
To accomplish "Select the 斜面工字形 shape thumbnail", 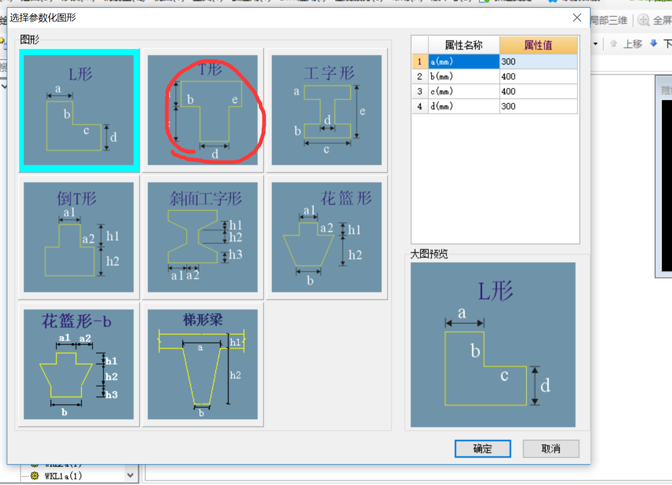I will point(202,237).
